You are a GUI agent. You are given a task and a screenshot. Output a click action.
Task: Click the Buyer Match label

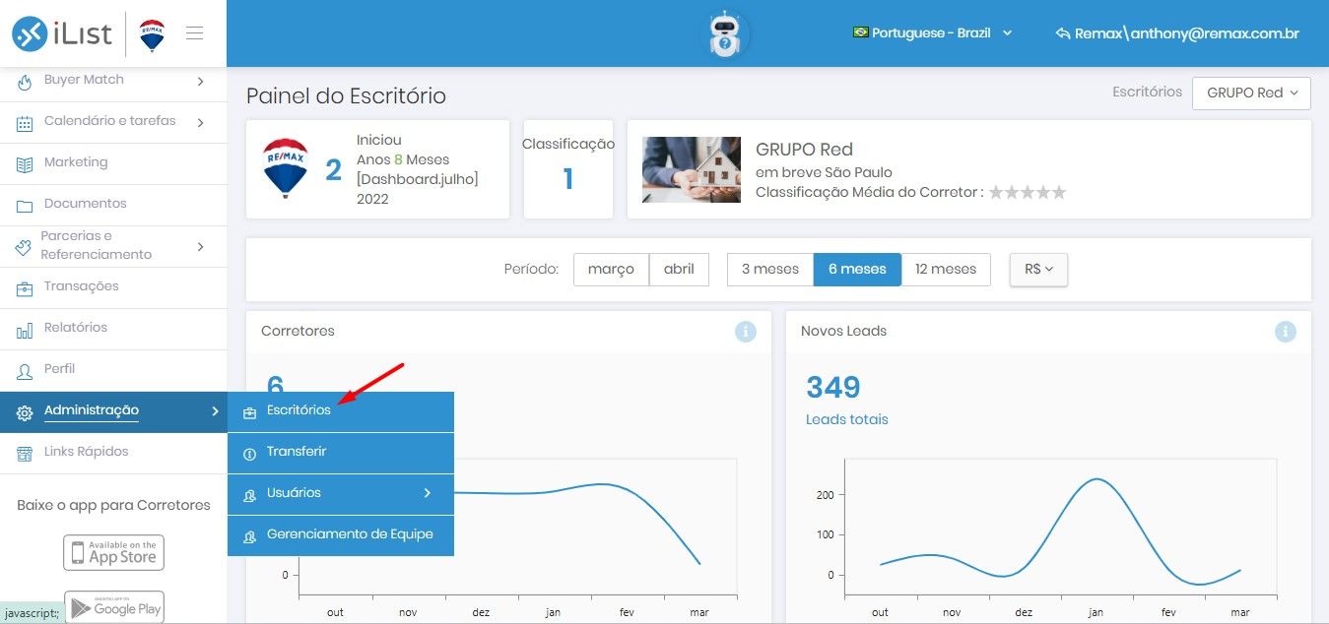point(84,80)
